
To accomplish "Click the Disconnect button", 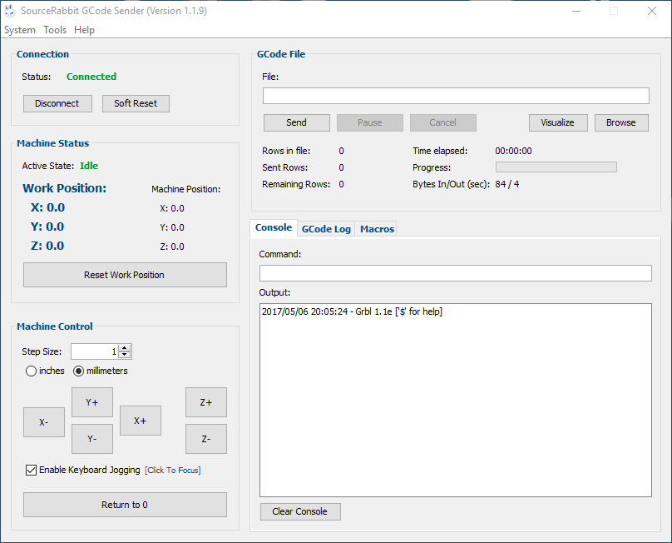I will pyautogui.click(x=57, y=103).
